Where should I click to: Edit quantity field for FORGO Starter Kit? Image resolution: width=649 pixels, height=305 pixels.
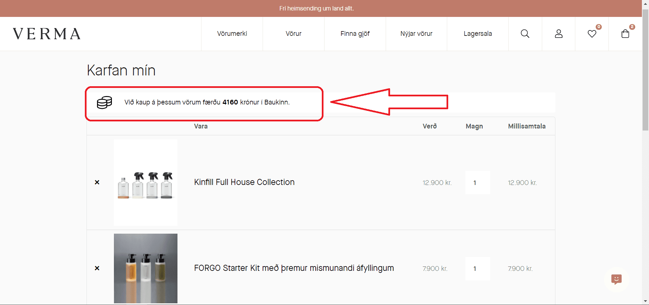[x=478, y=268]
